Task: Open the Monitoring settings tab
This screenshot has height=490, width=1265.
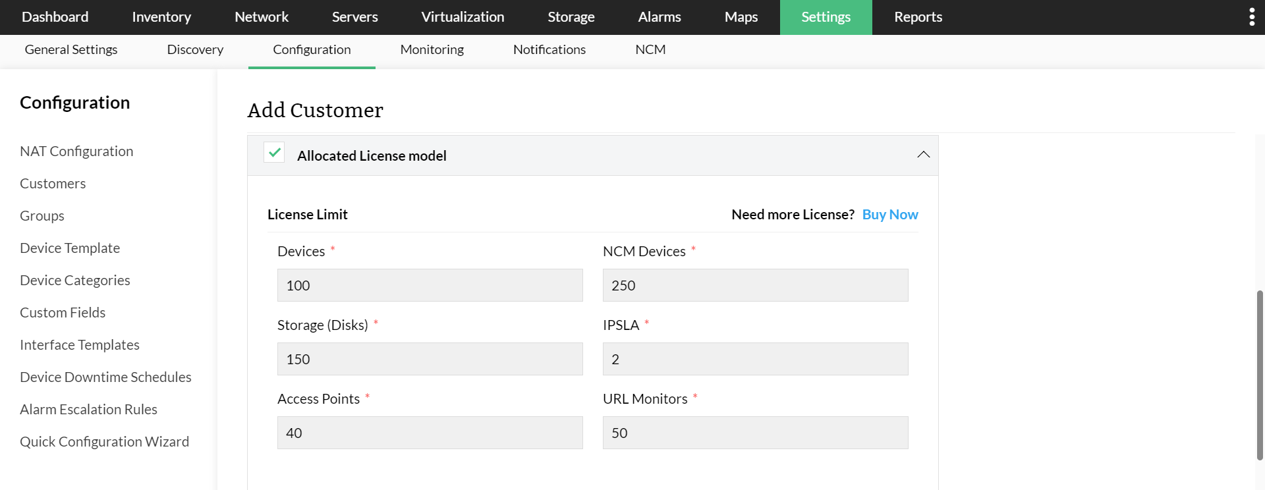Action: (x=432, y=50)
